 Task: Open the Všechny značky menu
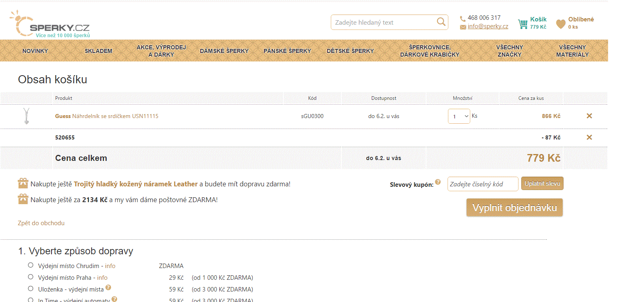click(x=510, y=51)
